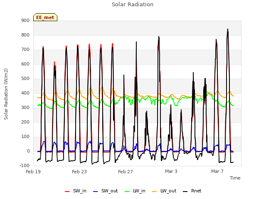The height and width of the screenshot is (199, 266).
Task: Click the 600 y-axis tick label
Action: tap(25, 64)
